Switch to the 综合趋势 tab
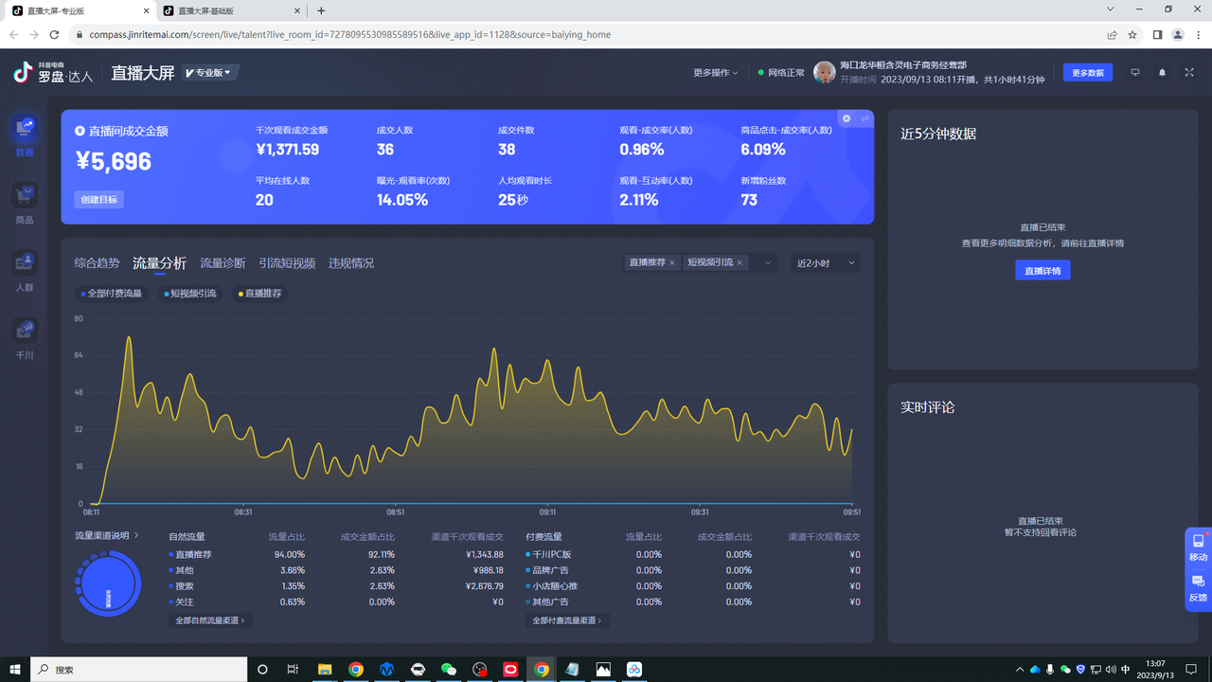Screen dimensions: 1212x682 click(x=97, y=263)
